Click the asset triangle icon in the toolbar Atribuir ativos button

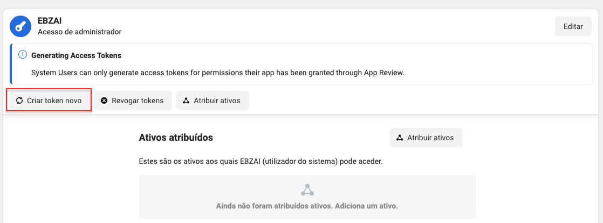pyautogui.click(x=186, y=101)
